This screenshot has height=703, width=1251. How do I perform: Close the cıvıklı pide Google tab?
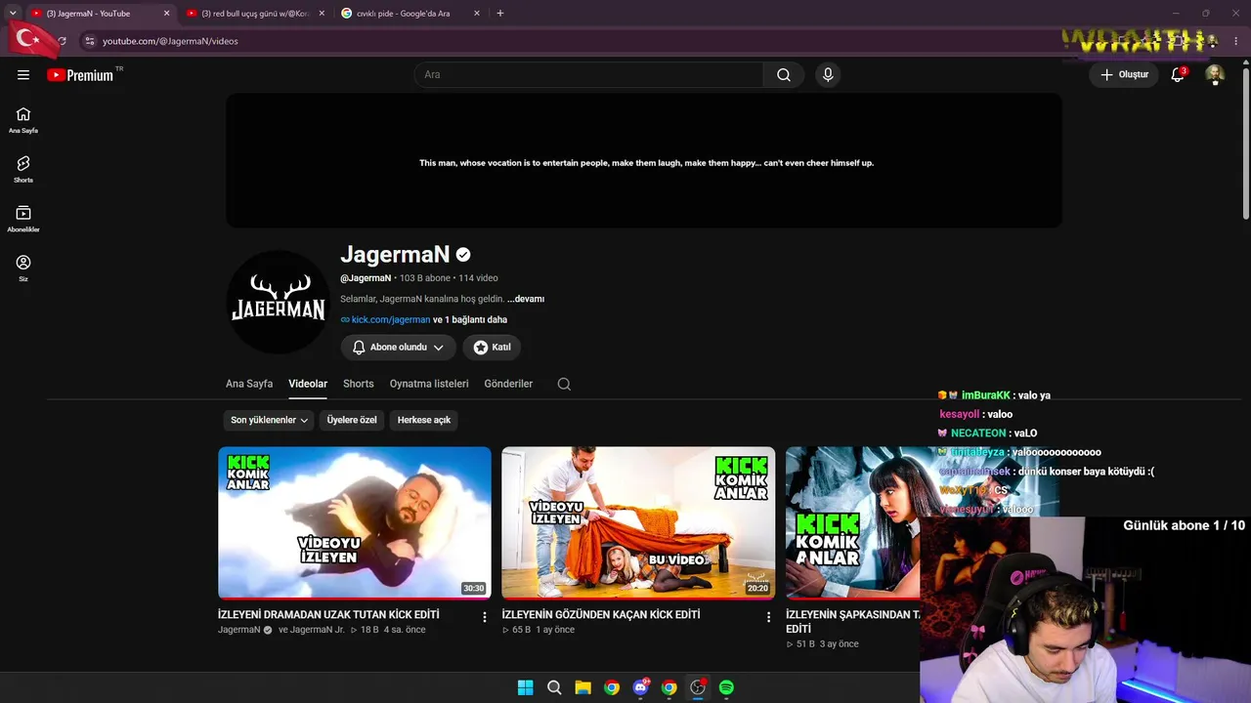point(477,14)
